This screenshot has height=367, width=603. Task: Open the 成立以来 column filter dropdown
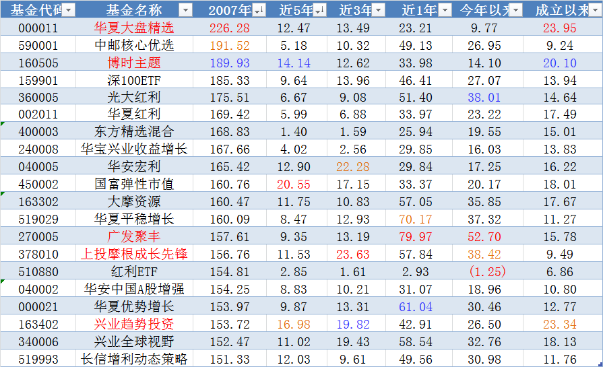pos(596,10)
